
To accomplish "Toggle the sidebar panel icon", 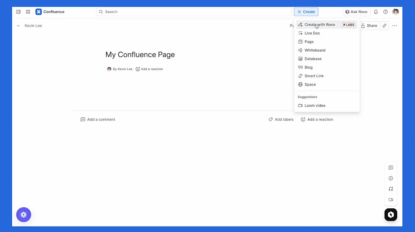I will 18,11.
